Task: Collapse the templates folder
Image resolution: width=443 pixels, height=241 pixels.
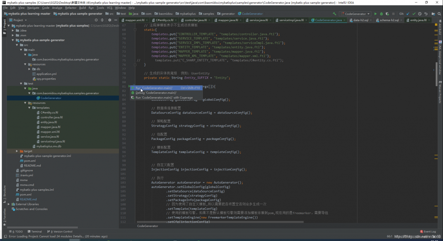Action: (29, 108)
